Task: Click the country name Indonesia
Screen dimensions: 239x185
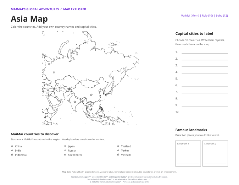Action: coord(21,155)
